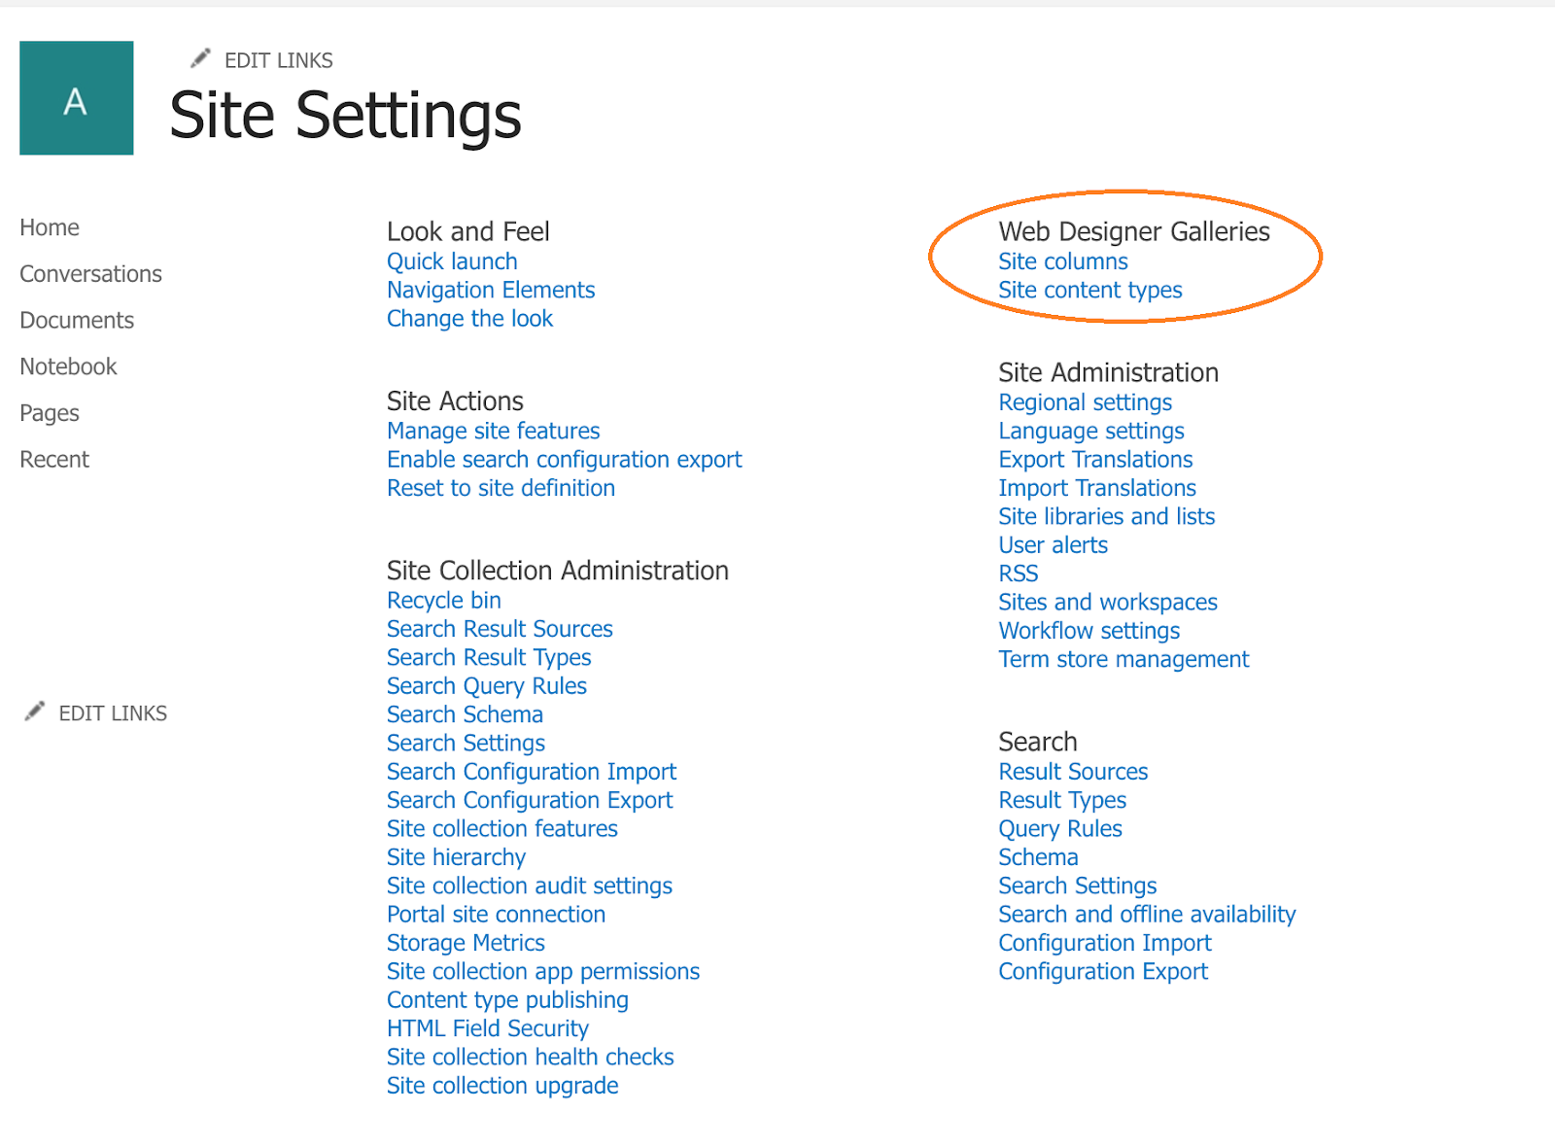
Task: Open Documents in left navigation
Action: pyautogui.click(x=77, y=321)
